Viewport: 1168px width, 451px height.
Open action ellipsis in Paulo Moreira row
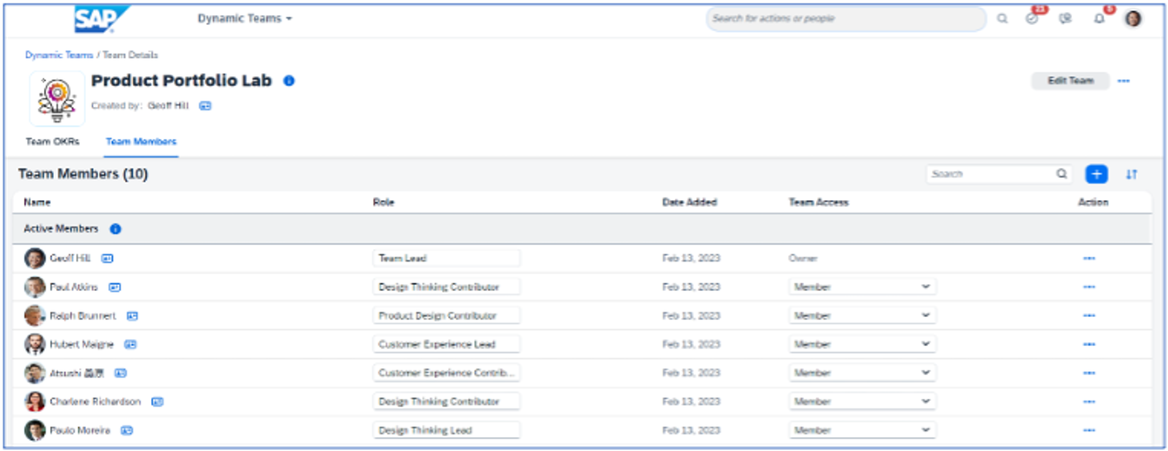[x=1089, y=431]
